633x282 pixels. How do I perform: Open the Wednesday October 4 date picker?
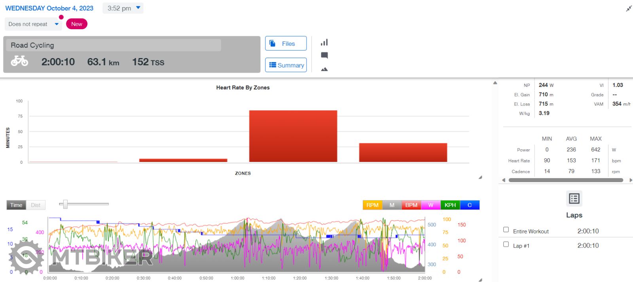pos(49,8)
